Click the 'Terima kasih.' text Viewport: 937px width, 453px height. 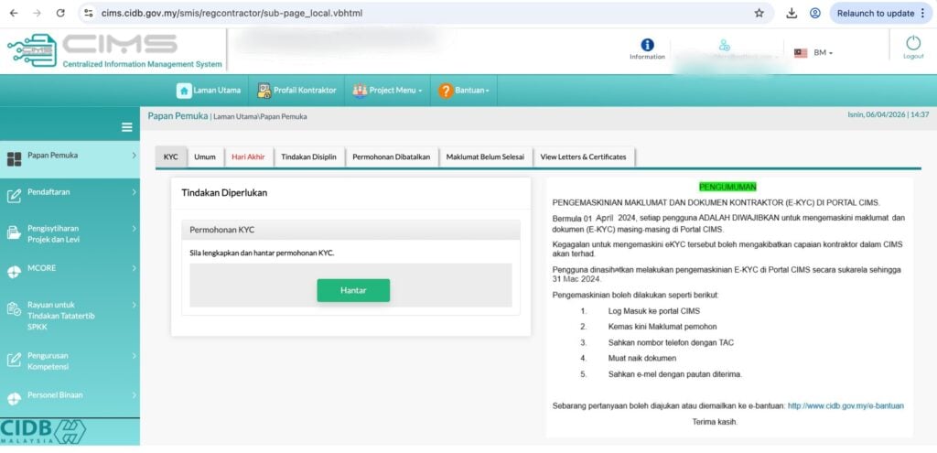point(715,422)
